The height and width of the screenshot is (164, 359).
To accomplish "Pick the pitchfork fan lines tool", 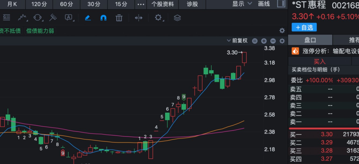I will point(53,18).
